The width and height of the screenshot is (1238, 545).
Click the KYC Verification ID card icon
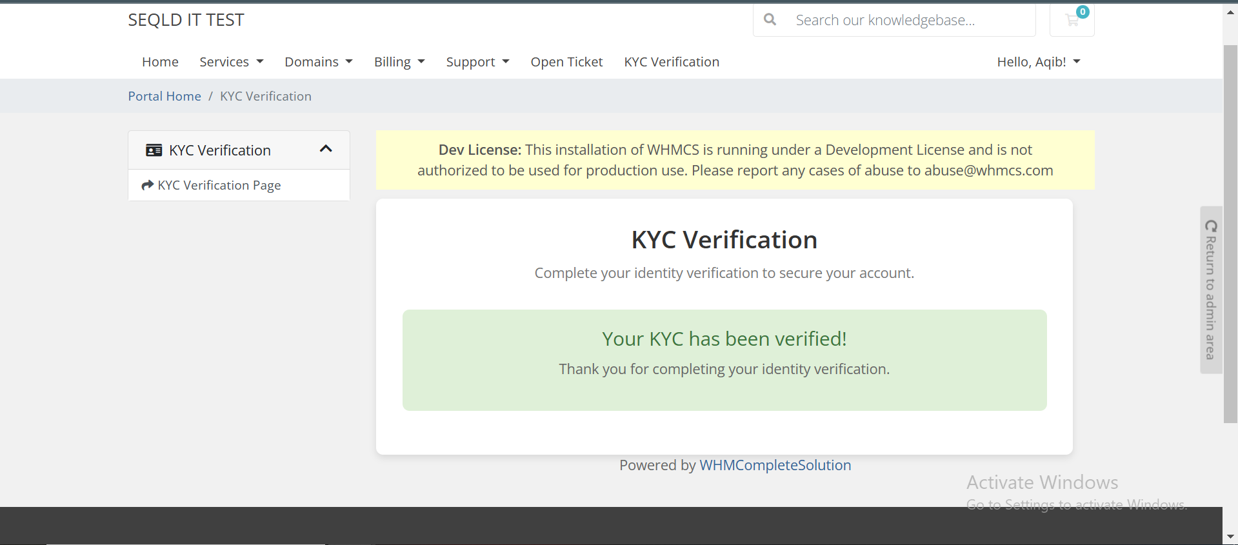point(154,150)
